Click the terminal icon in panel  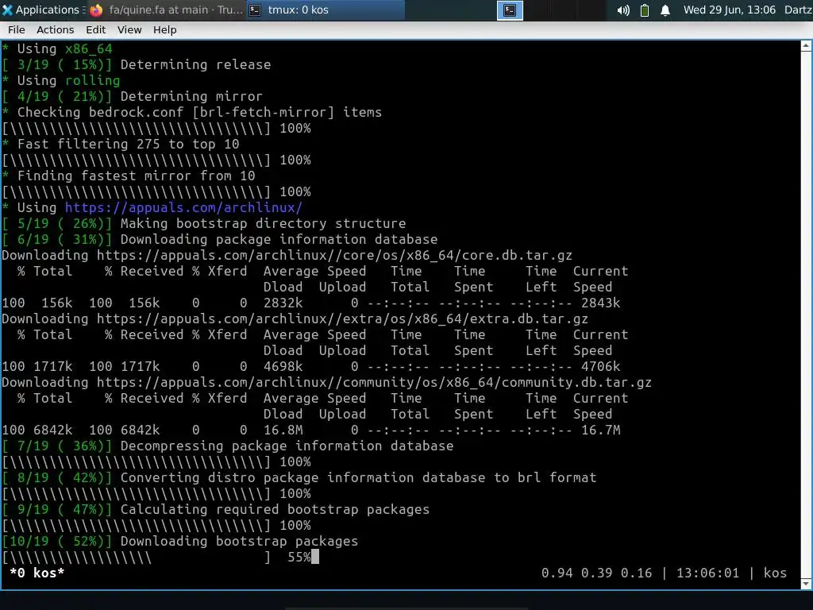510,10
